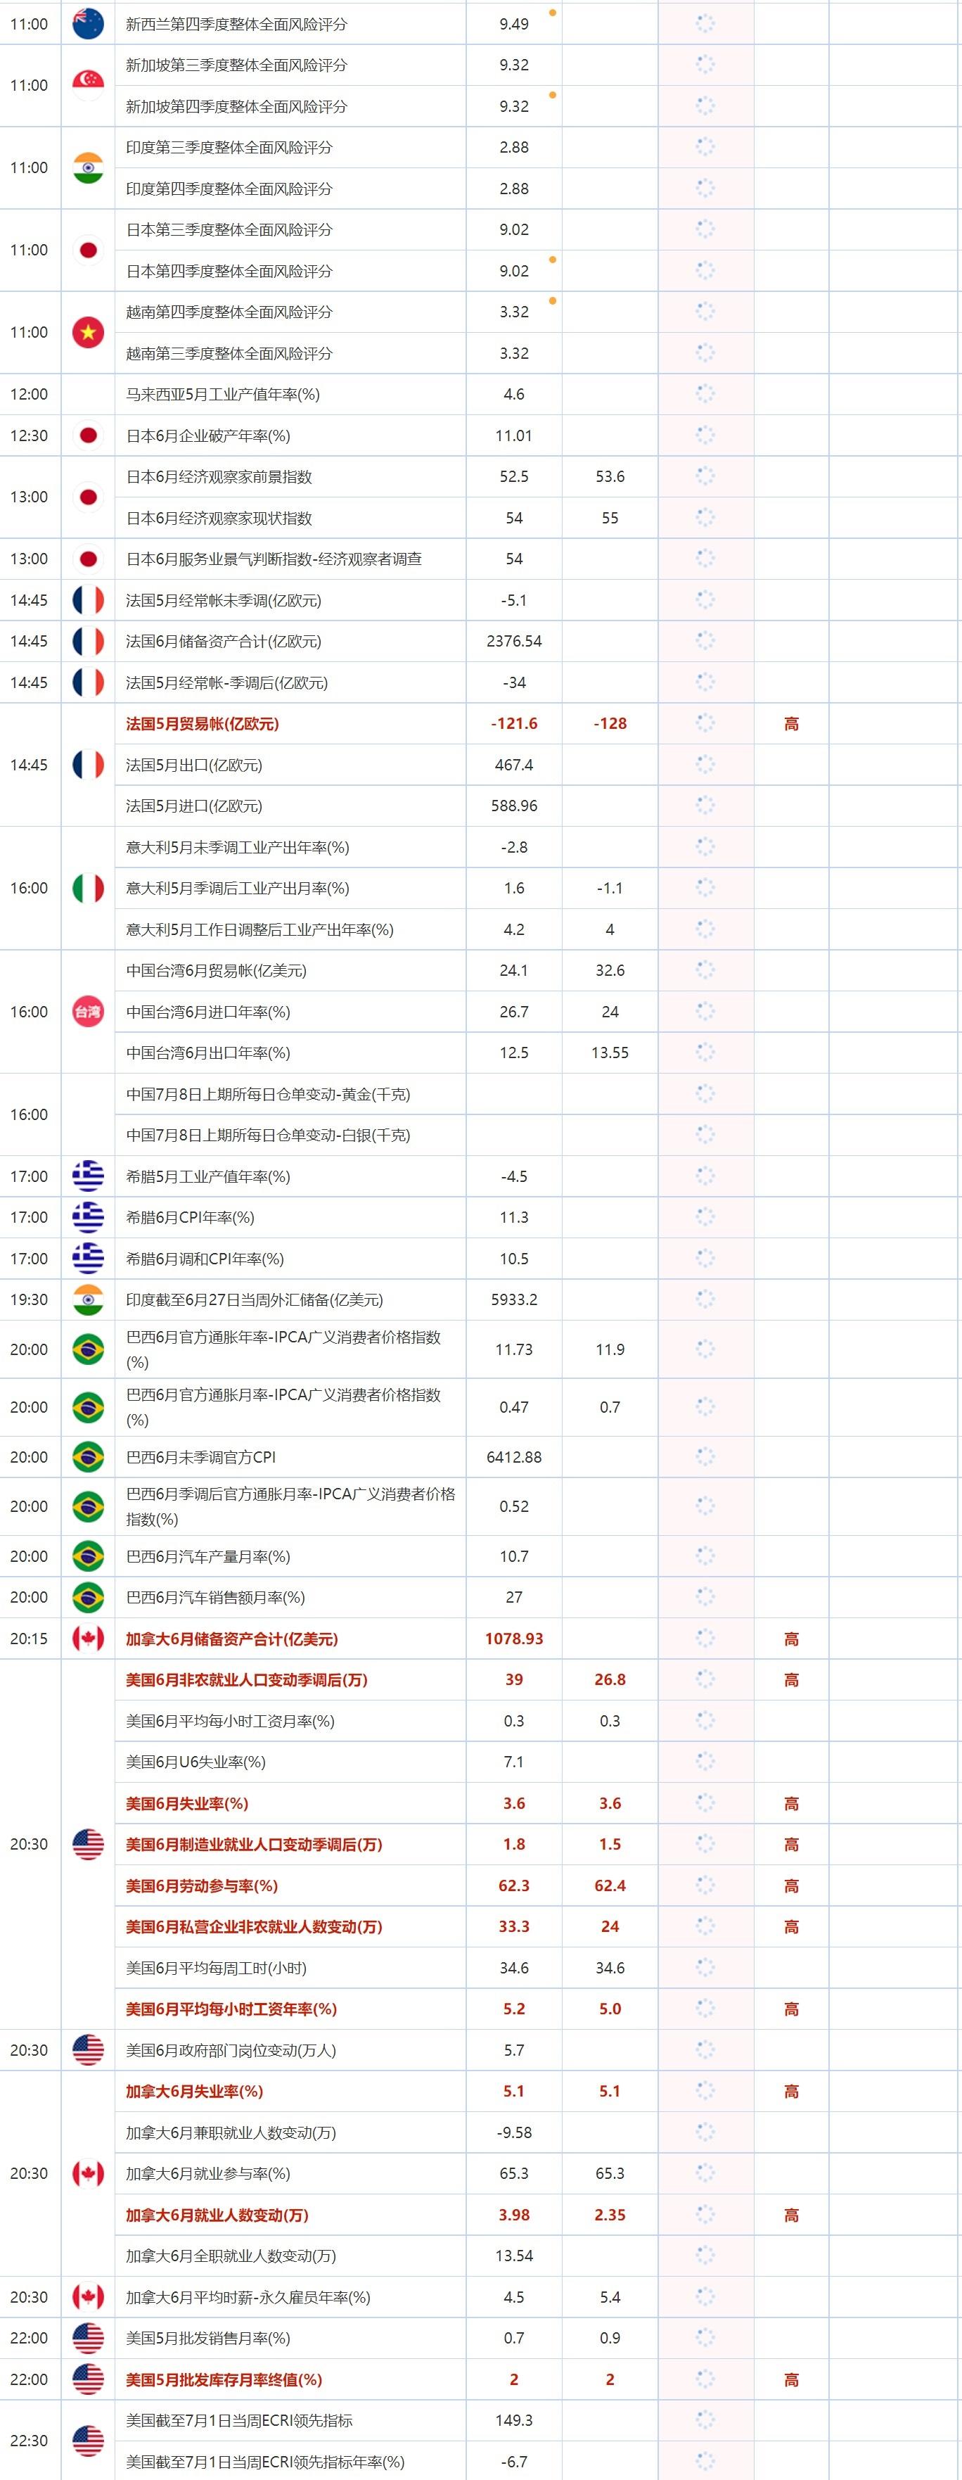Open 美国6月制造业就业人口变动季调后(万) event
Image resolution: width=962 pixels, height=2480 pixels.
254,1845
